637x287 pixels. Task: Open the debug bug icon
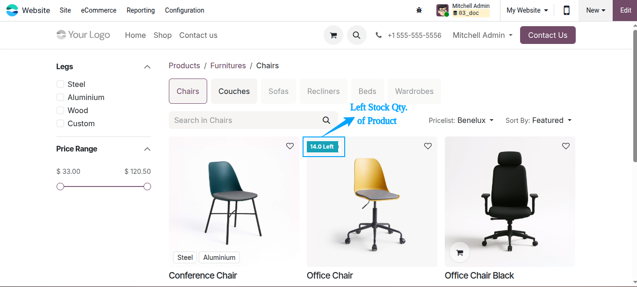click(419, 10)
